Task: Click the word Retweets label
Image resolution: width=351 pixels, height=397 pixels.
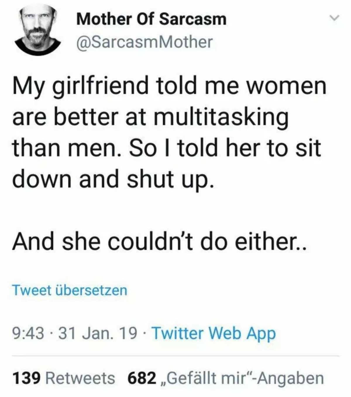Action: point(80,378)
